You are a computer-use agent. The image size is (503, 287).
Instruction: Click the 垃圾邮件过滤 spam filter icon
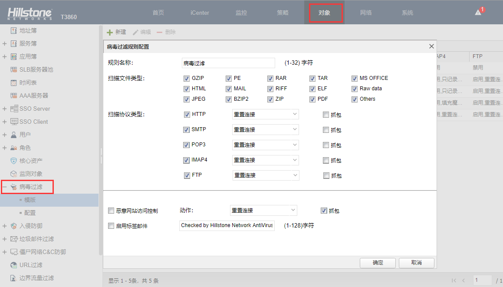pyautogui.click(x=14, y=239)
